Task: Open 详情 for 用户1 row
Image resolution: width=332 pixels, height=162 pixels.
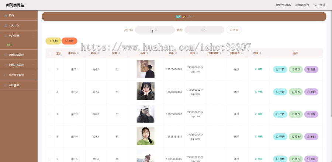Action: (280, 69)
